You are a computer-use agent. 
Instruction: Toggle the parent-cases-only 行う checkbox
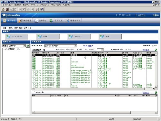(x=126, y=50)
